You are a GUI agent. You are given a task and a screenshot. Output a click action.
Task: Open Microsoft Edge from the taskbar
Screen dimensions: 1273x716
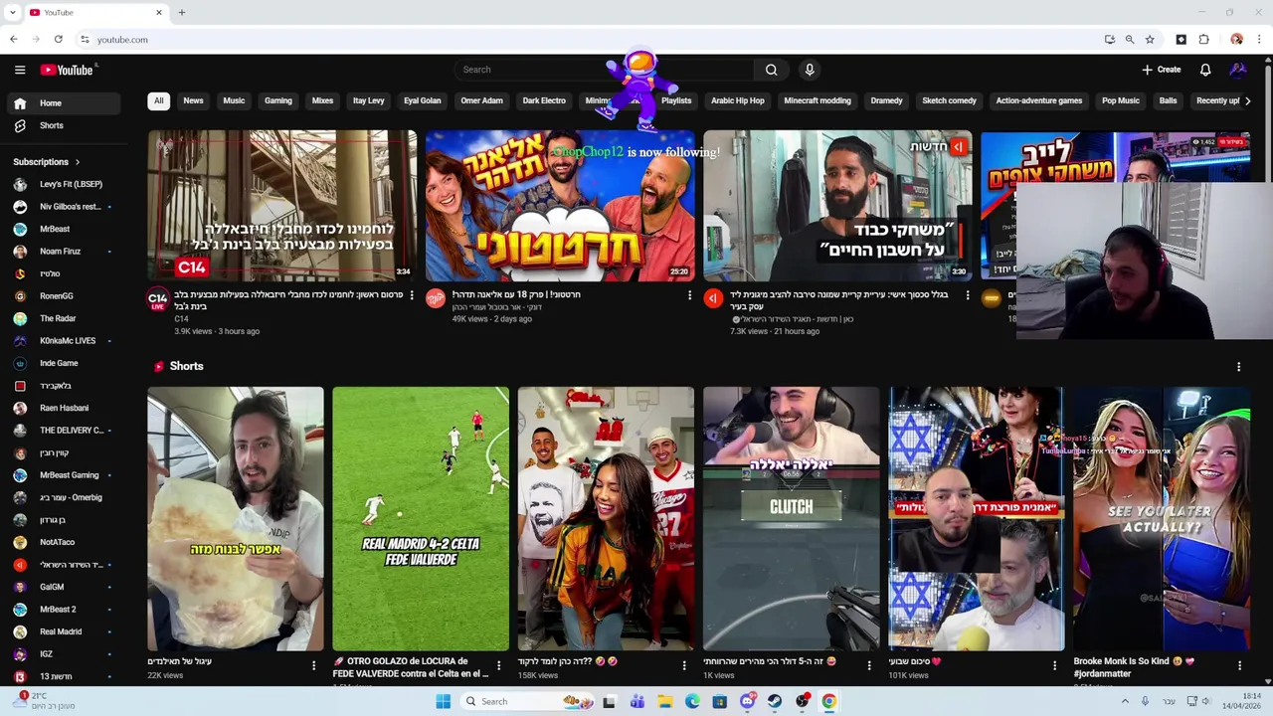(692, 701)
